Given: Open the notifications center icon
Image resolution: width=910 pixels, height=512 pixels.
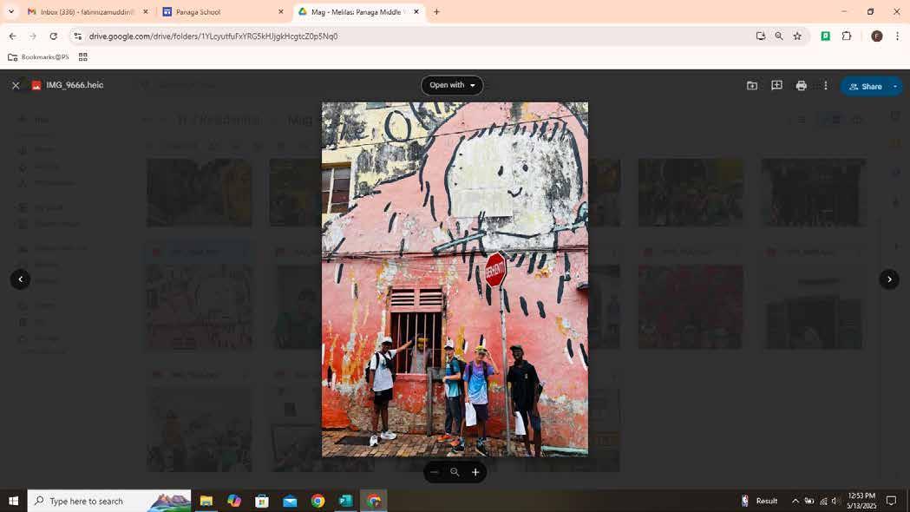Looking at the screenshot, I should [891, 501].
